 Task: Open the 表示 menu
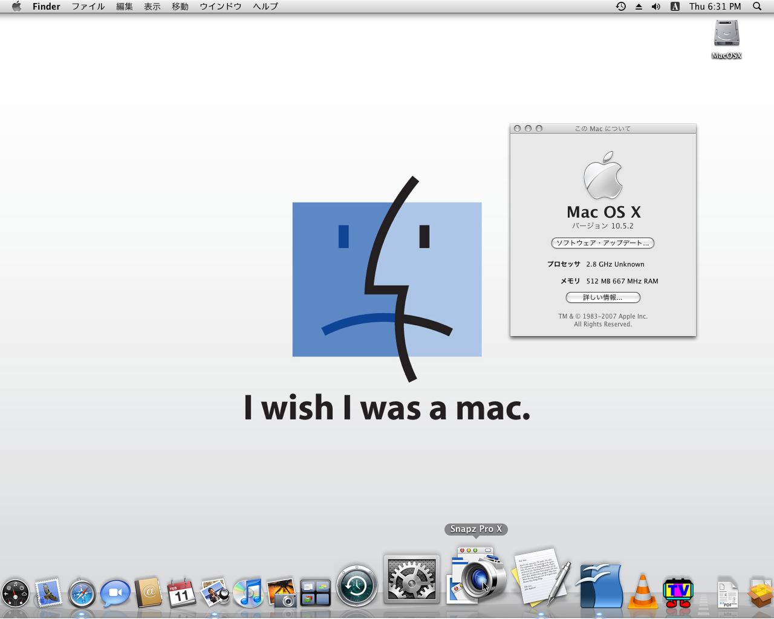coord(152,6)
